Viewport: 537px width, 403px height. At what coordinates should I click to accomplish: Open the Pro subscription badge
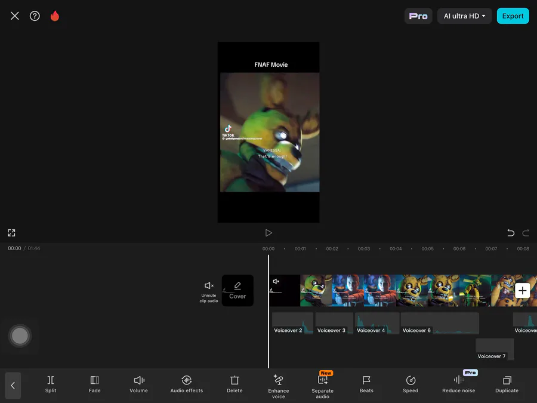(418, 16)
